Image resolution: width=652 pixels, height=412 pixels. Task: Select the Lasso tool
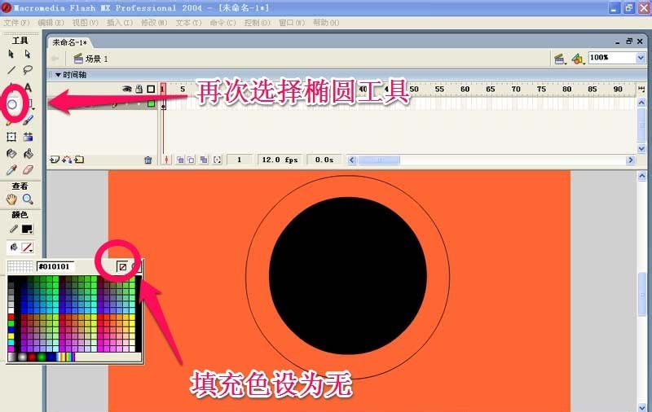pyautogui.click(x=28, y=70)
